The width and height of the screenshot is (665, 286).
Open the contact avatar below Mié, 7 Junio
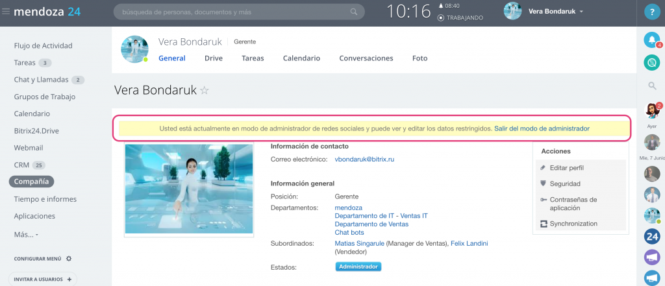point(652,174)
